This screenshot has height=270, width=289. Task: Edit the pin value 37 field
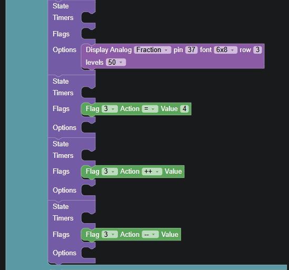[x=191, y=50]
